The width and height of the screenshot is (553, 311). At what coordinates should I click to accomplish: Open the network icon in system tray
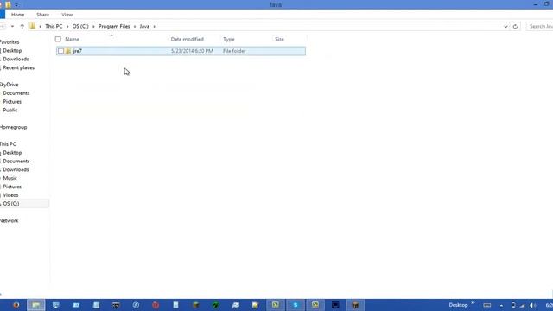(522, 305)
